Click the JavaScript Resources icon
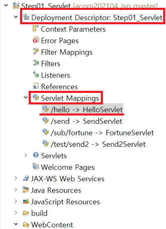 click(x=26, y=201)
